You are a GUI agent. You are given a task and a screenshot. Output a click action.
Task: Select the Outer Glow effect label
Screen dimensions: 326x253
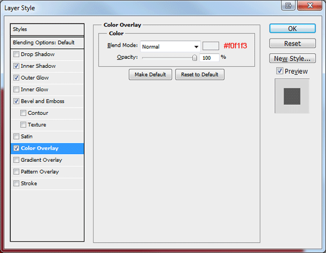tap(35, 78)
